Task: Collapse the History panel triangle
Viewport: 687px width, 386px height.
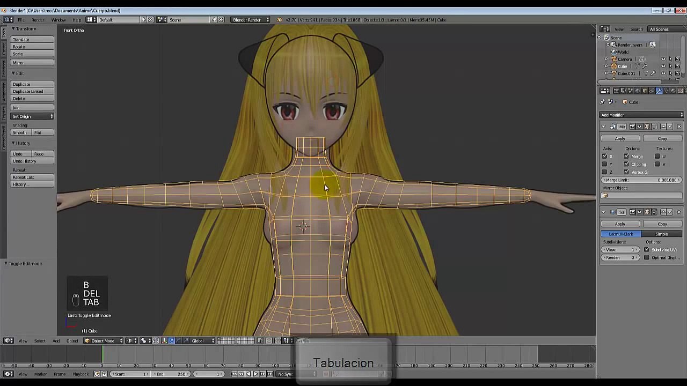Action: 13,143
